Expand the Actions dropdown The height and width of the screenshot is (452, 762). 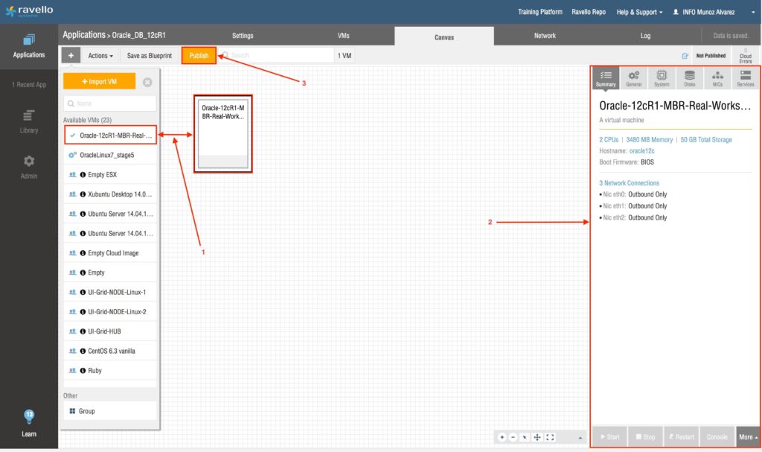click(100, 56)
